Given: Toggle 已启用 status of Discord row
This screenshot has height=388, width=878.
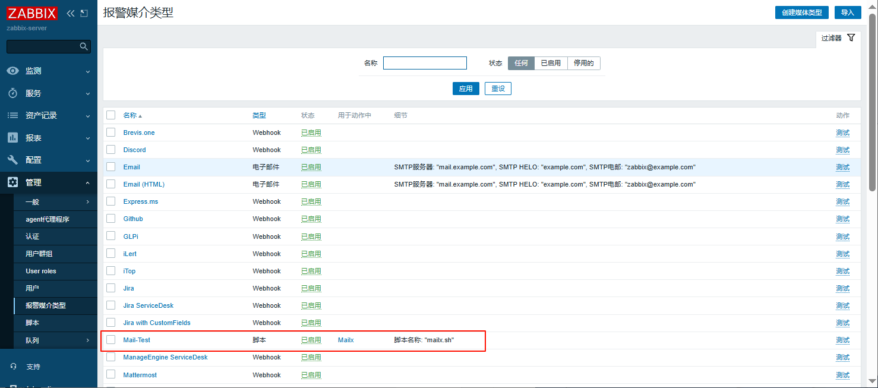Looking at the screenshot, I should pos(311,150).
